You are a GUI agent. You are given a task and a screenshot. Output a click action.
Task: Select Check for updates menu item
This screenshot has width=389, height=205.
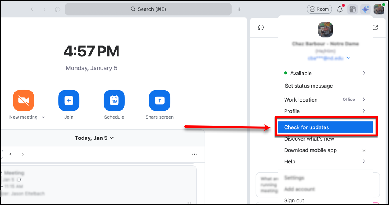(x=325, y=127)
